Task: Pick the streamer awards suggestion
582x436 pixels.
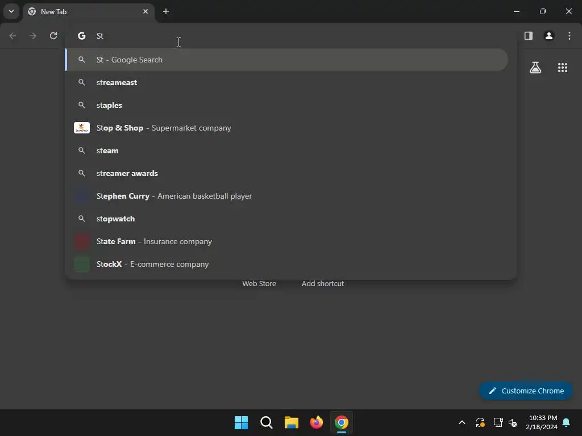Action: pyautogui.click(x=286, y=173)
